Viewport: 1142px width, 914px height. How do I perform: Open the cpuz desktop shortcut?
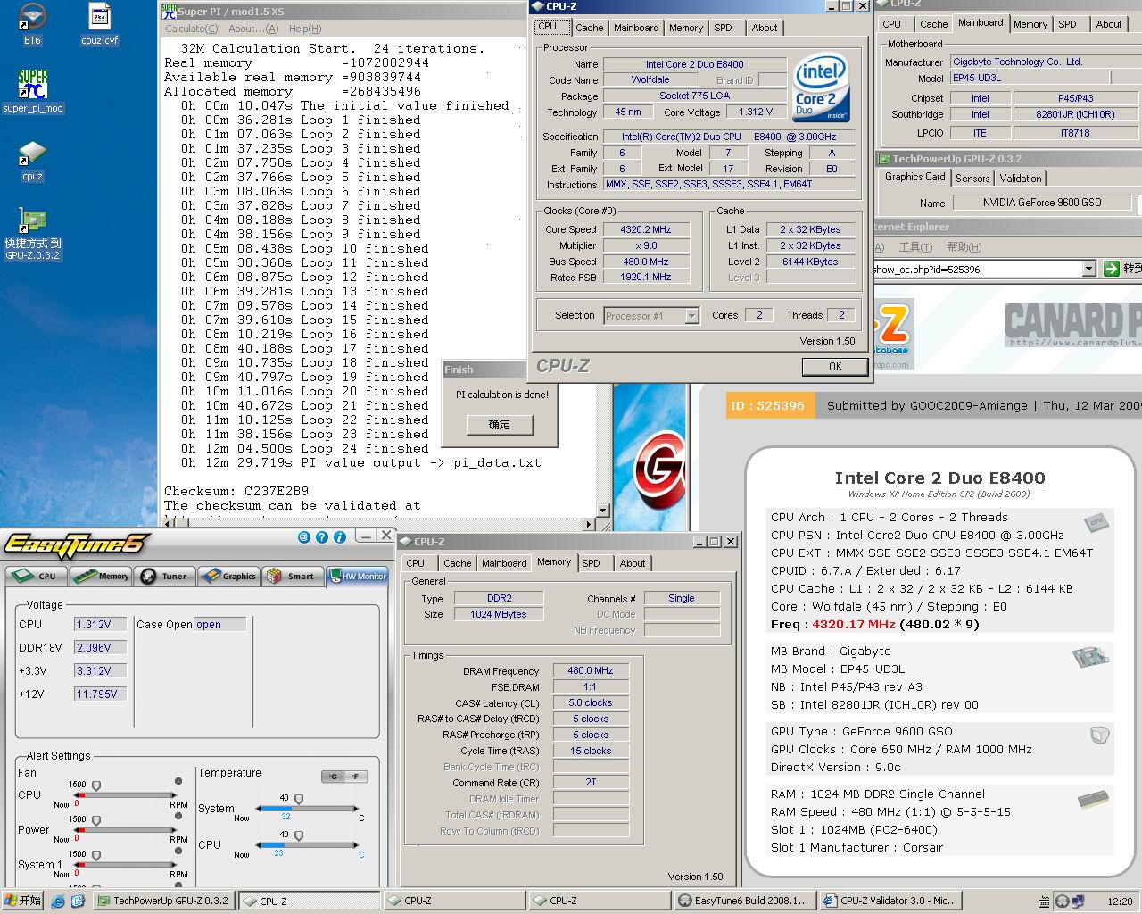pos(32,160)
